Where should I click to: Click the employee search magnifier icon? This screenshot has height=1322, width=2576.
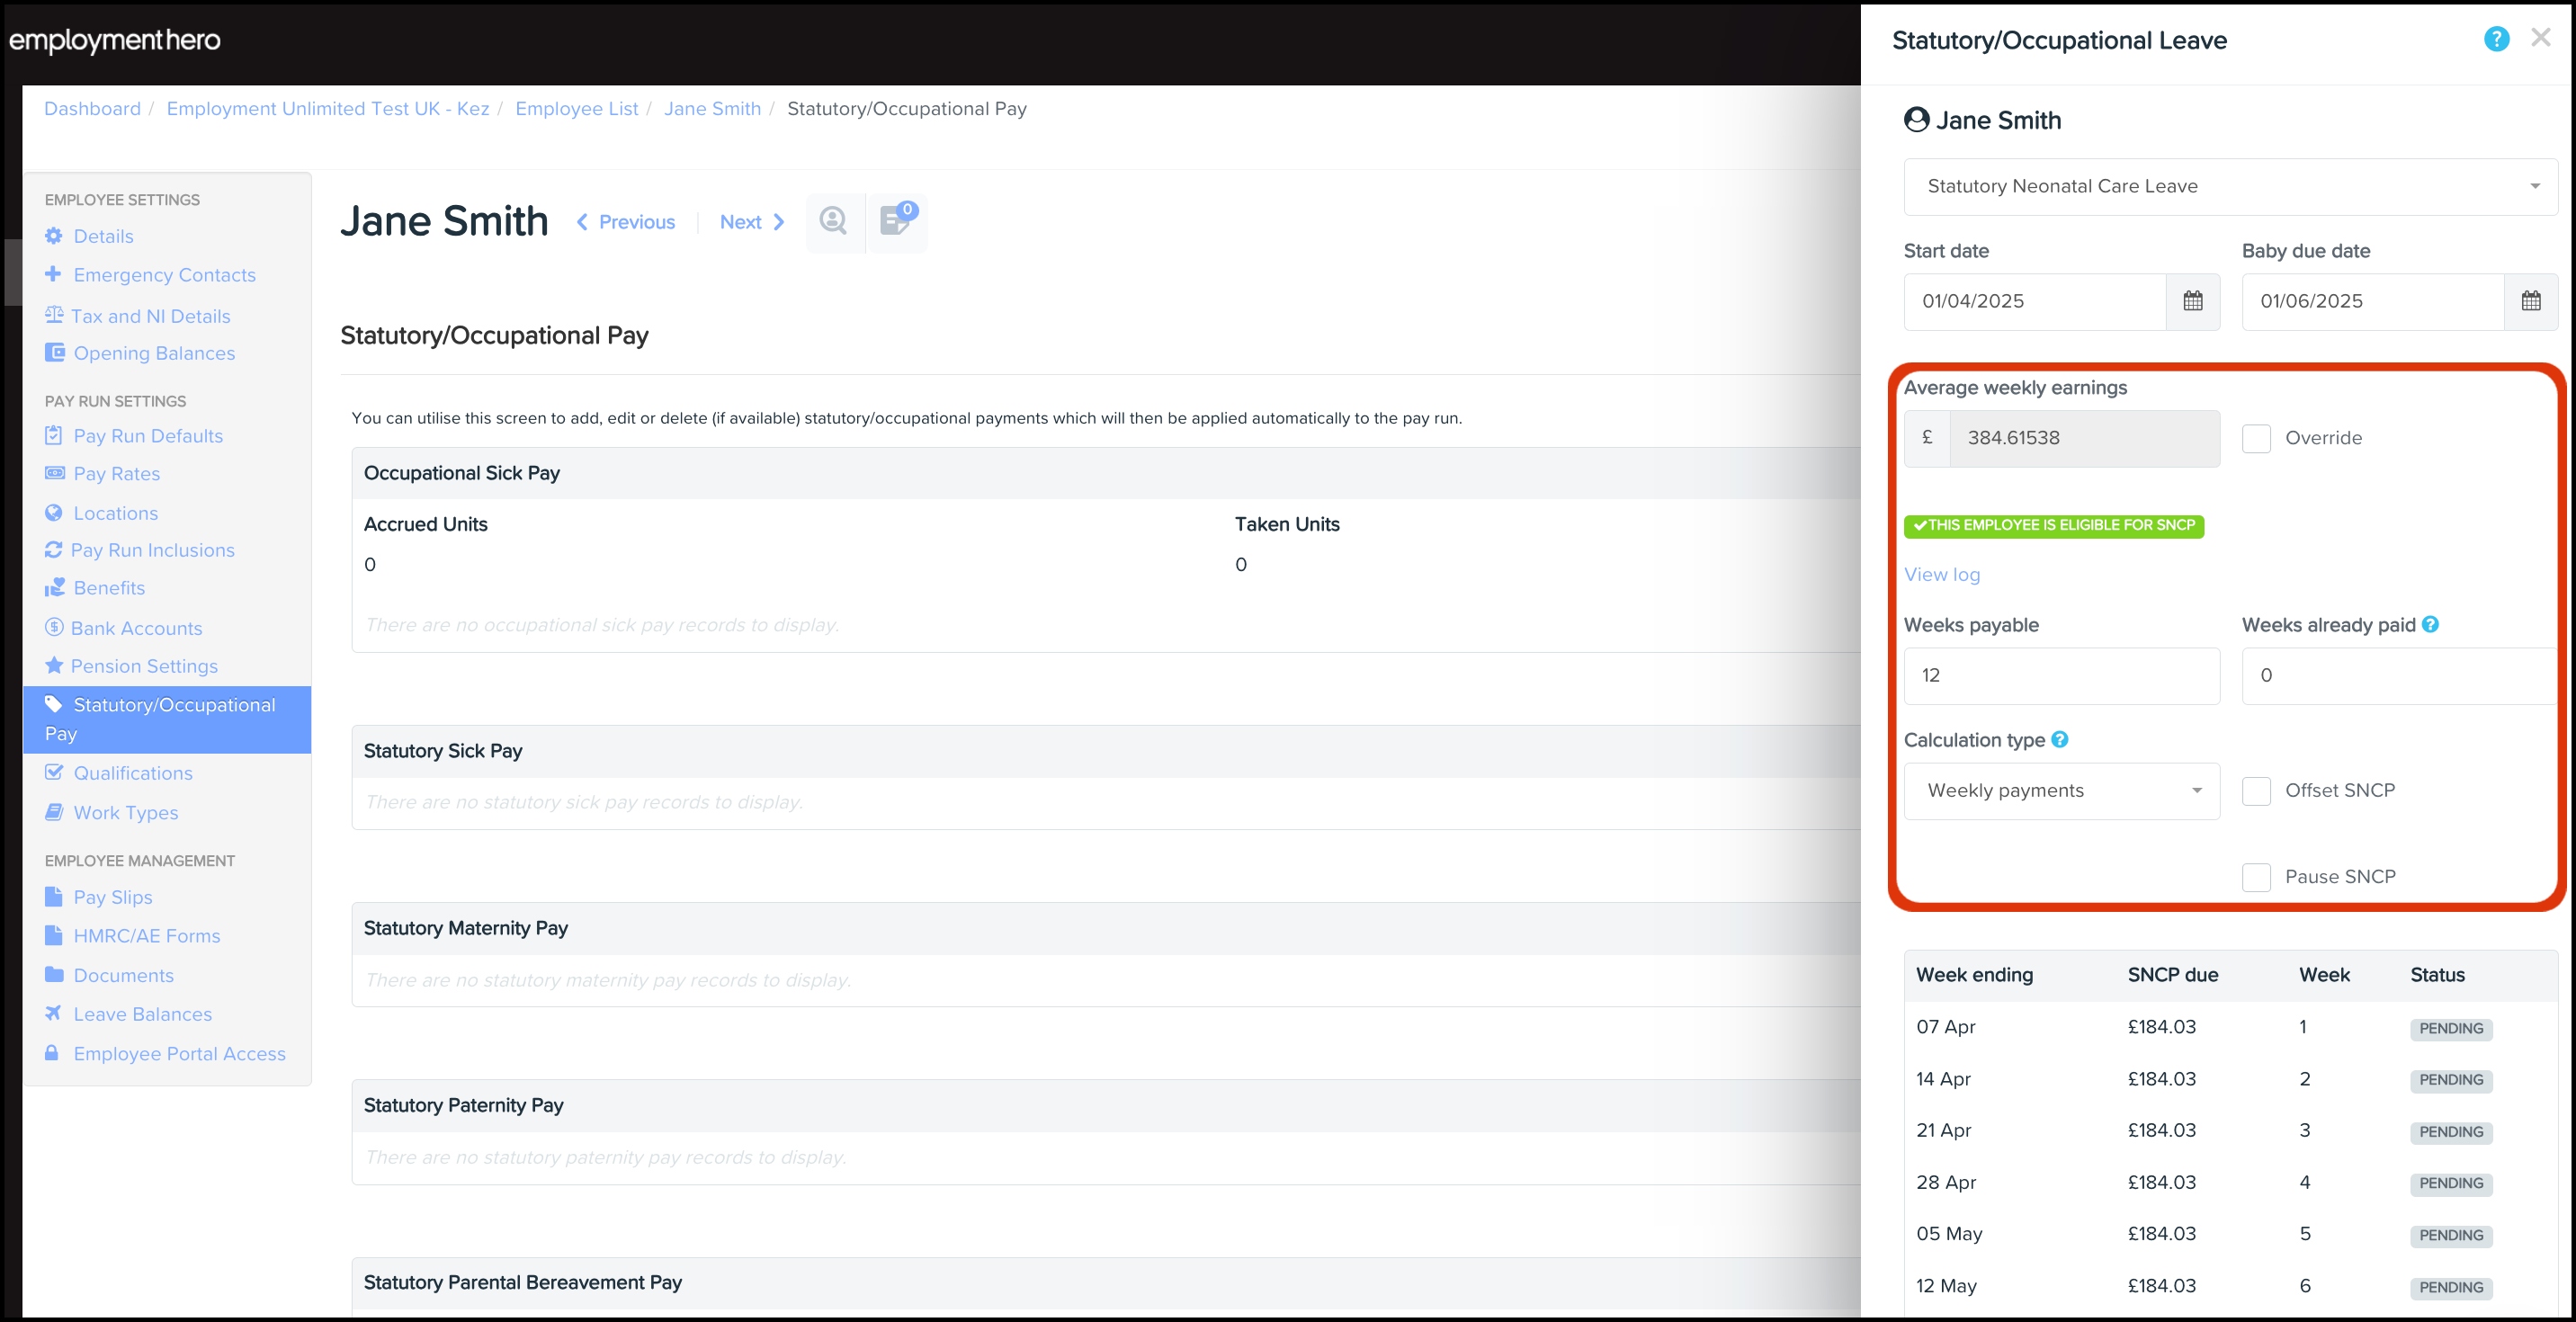click(833, 221)
